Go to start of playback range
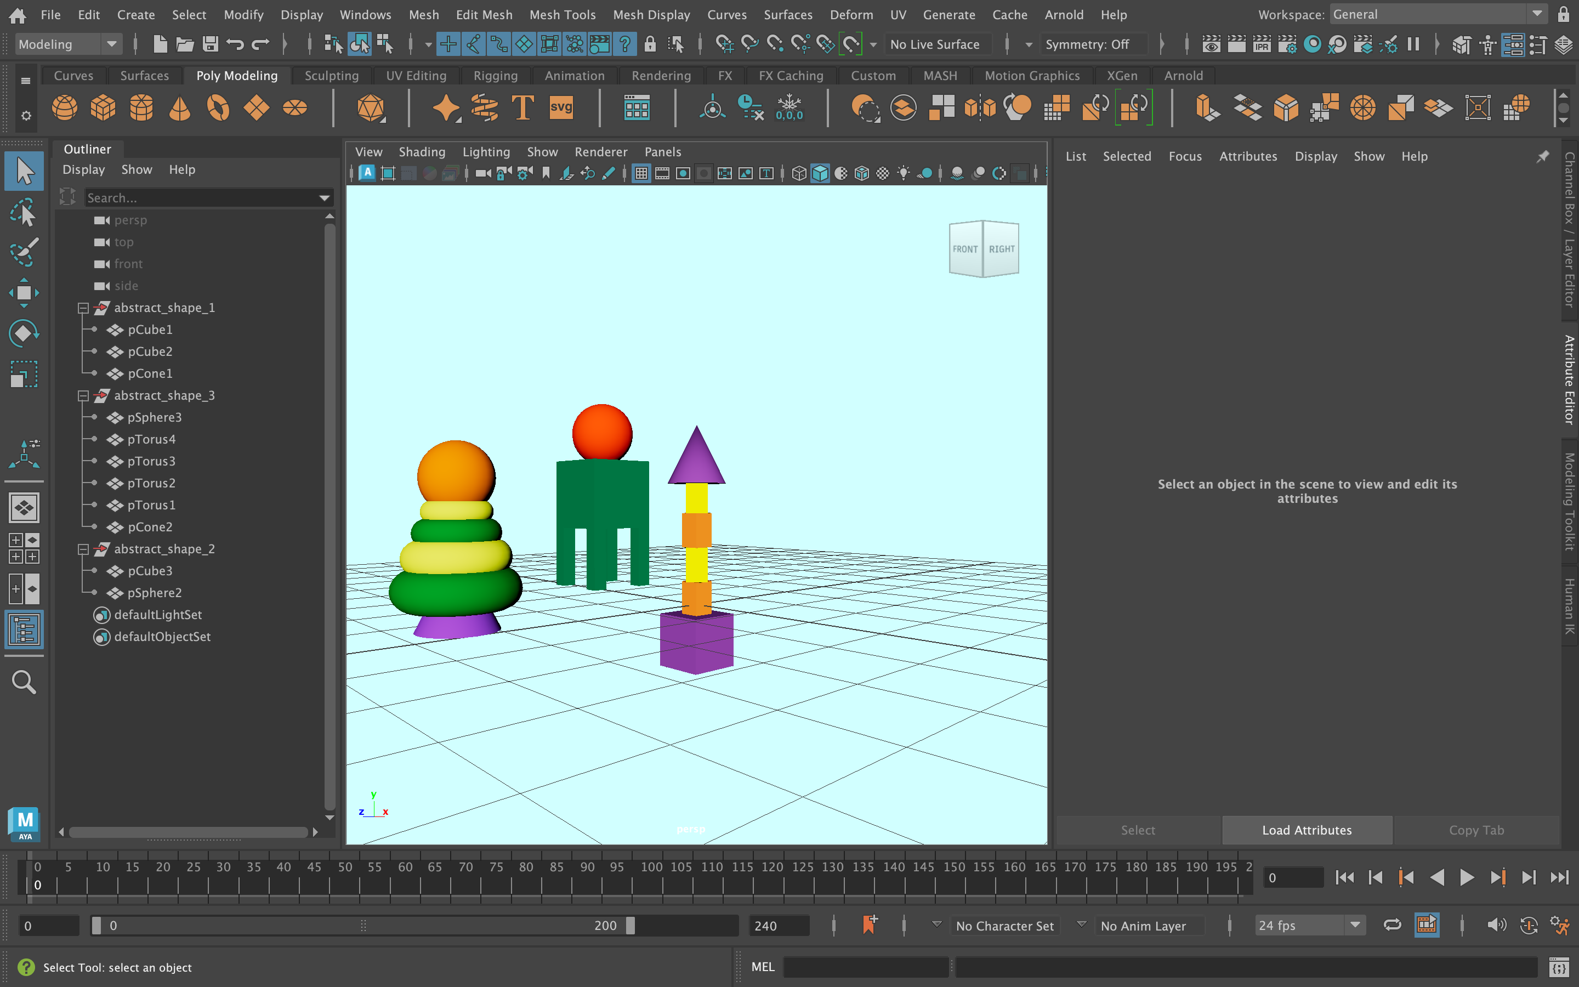The height and width of the screenshot is (987, 1579). [x=1344, y=877]
